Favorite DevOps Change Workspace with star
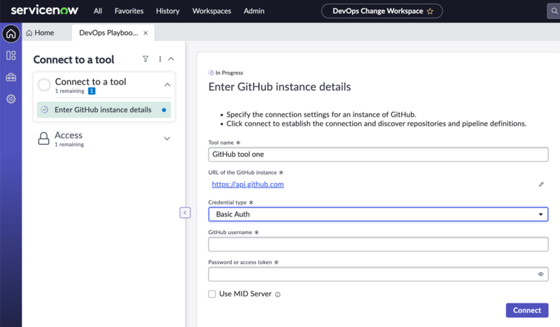The height and width of the screenshot is (327, 560). [430, 11]
